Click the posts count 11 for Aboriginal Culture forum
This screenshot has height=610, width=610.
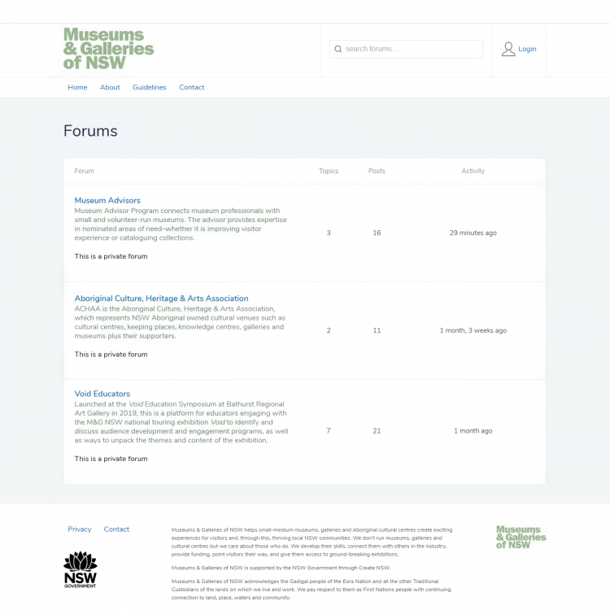[377, 330]
